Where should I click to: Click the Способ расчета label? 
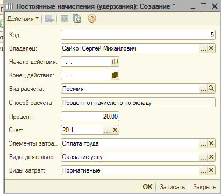[31, 103]
